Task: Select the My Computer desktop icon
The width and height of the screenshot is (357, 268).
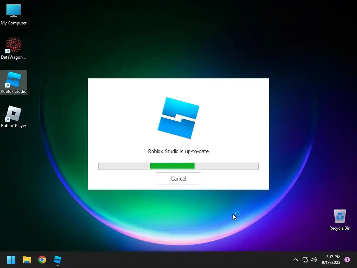Action: tap(14, 15)
